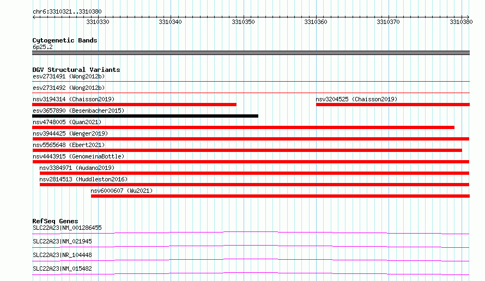The image size is (485, 281).
Task: Select ruler position 3310340
Action: point(170,22)
